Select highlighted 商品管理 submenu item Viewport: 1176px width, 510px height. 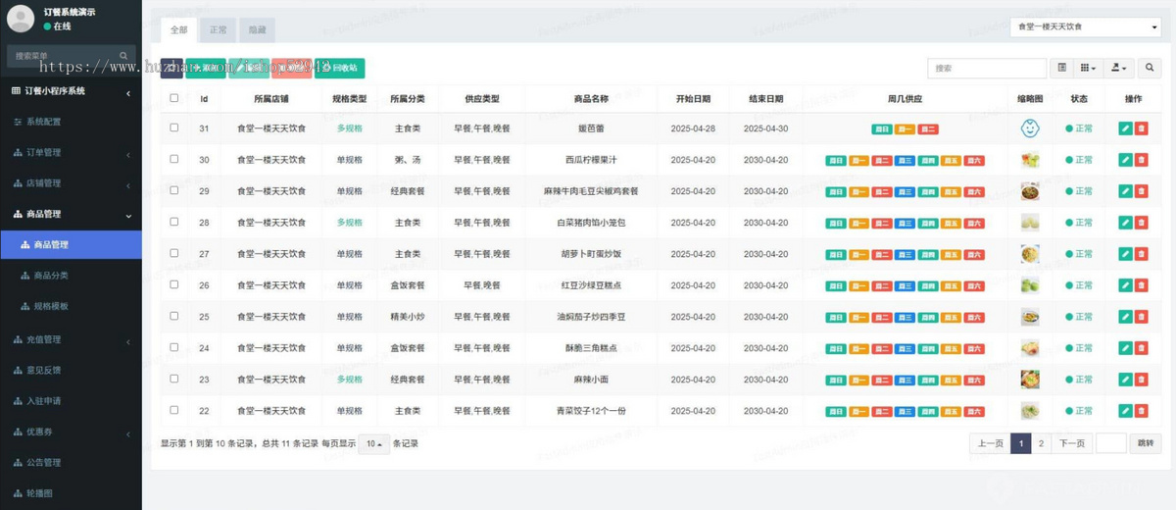coord(71,244)
